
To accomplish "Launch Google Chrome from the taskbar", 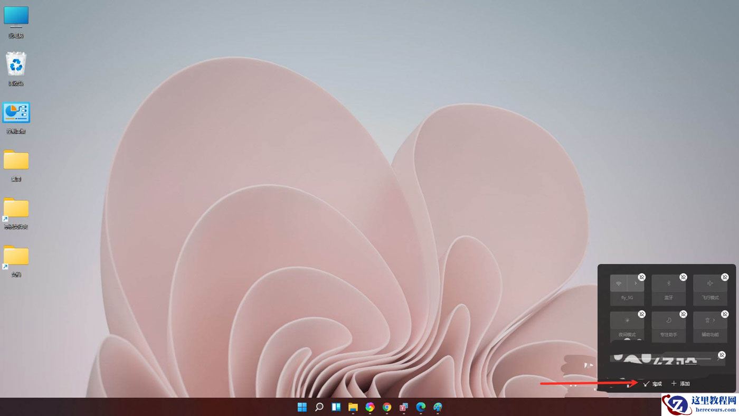I will pos(386,407).
